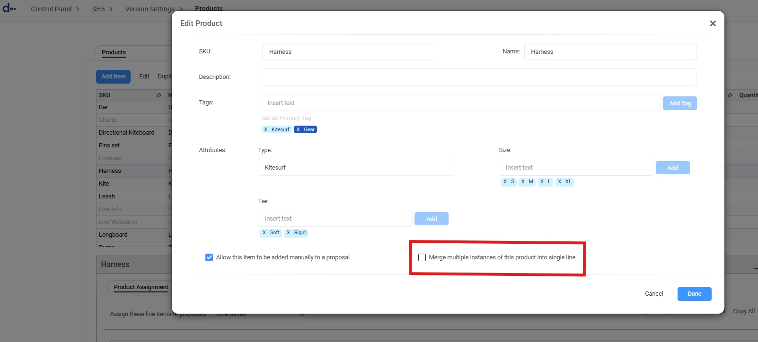Click the Name input field

coord(610,51)
